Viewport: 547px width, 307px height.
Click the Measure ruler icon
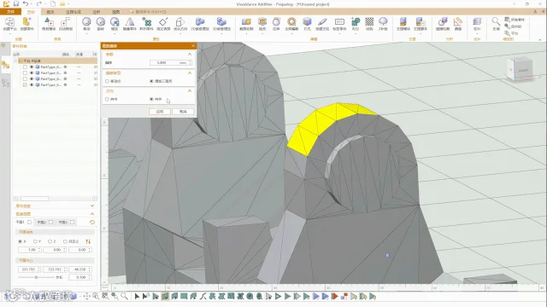pyautogui.click(x=458, y=24)
